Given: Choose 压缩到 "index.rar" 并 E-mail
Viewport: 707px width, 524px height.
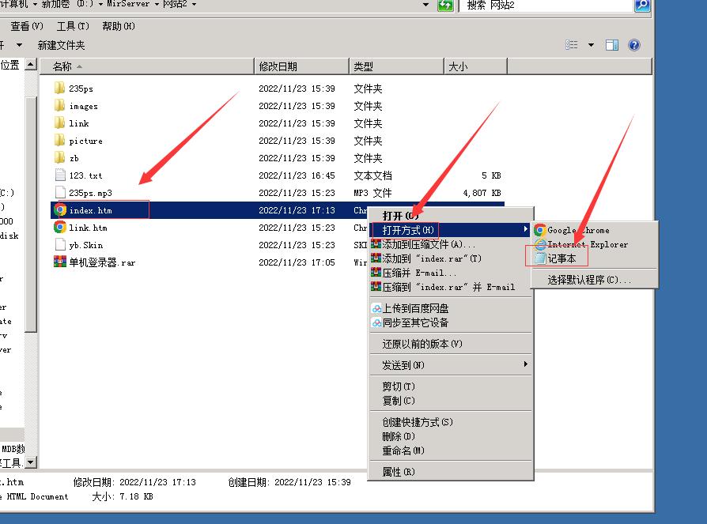Looking at the screenshot, I should point(451,287).
